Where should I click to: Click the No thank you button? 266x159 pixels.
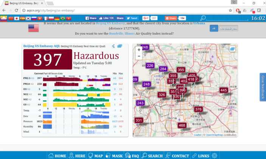[x=228, y=28]
